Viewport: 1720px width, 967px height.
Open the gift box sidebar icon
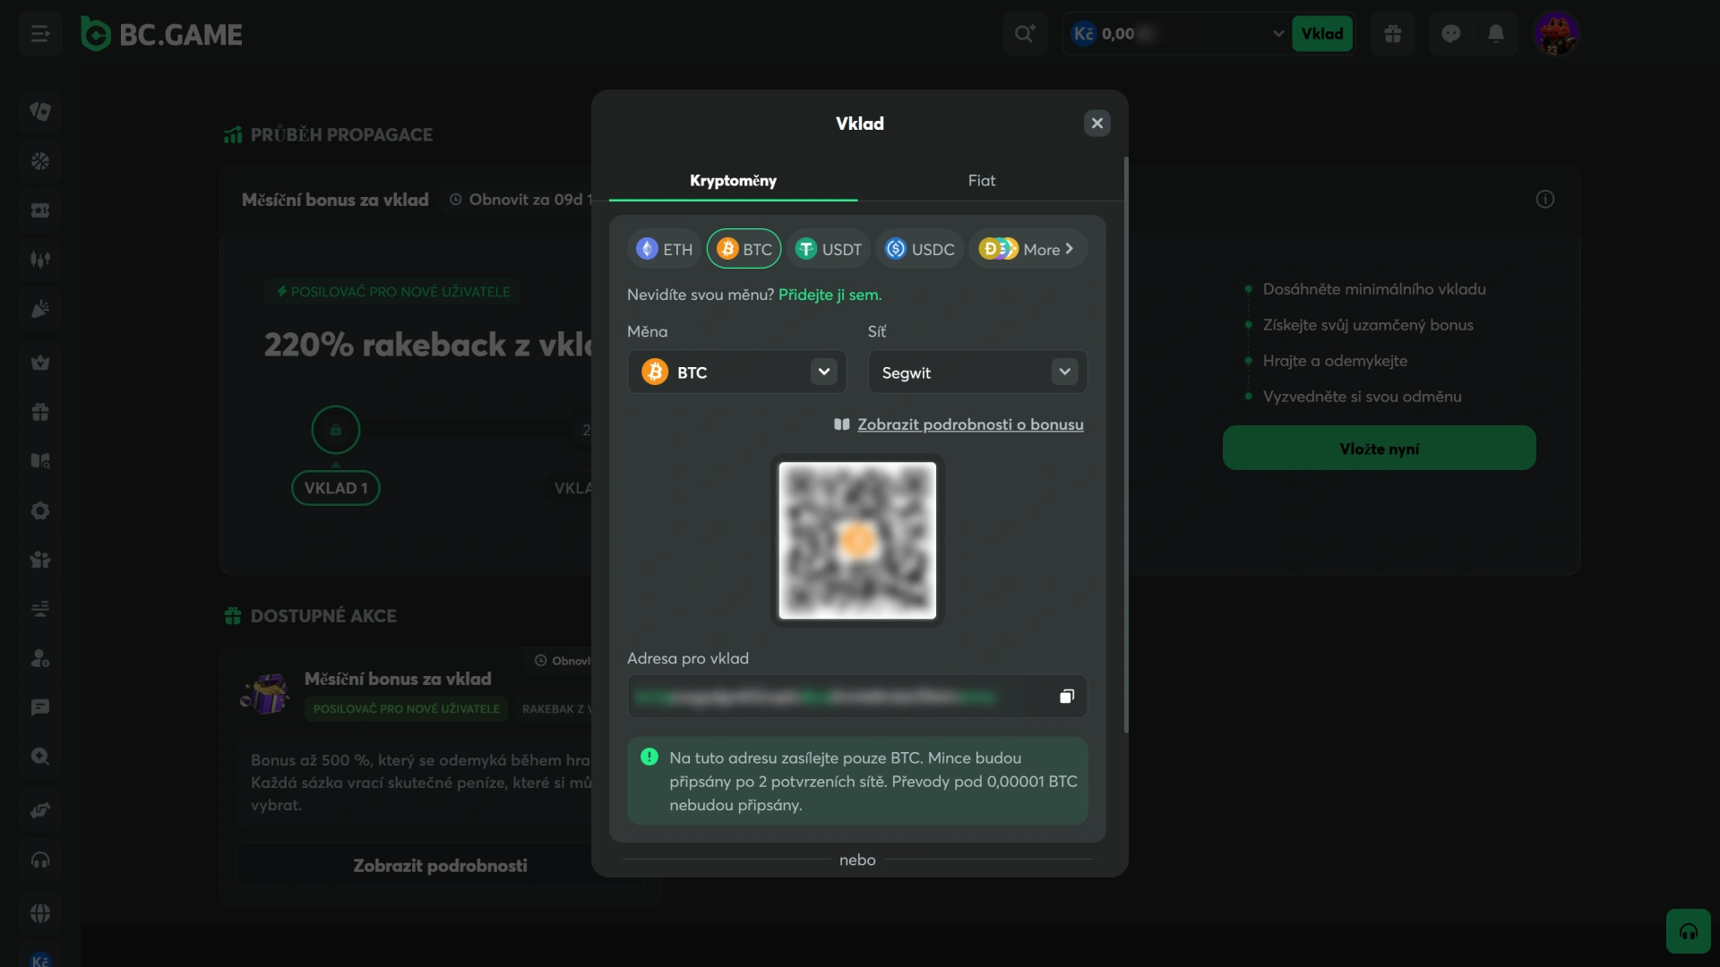pyautogui.click(x=40, y=412)
